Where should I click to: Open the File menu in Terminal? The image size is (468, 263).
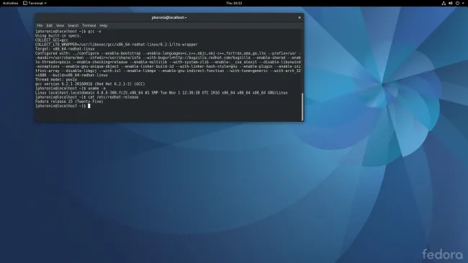40,25
